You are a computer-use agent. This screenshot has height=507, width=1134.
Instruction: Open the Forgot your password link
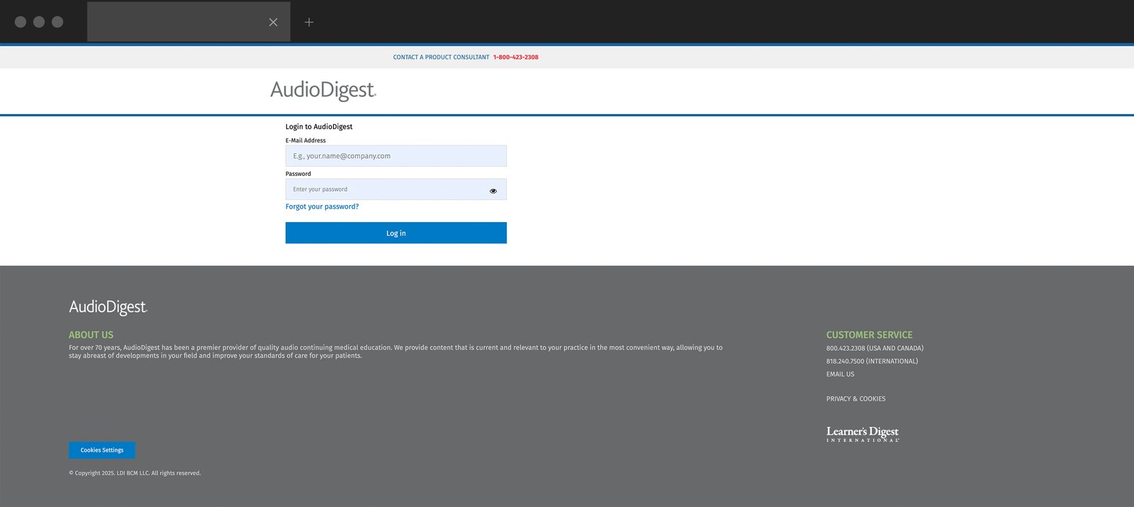[322, 207]
